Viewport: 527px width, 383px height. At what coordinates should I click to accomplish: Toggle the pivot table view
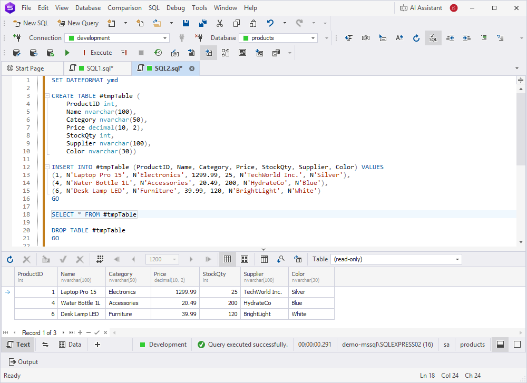pyautogui.click(x=264, y=259)
